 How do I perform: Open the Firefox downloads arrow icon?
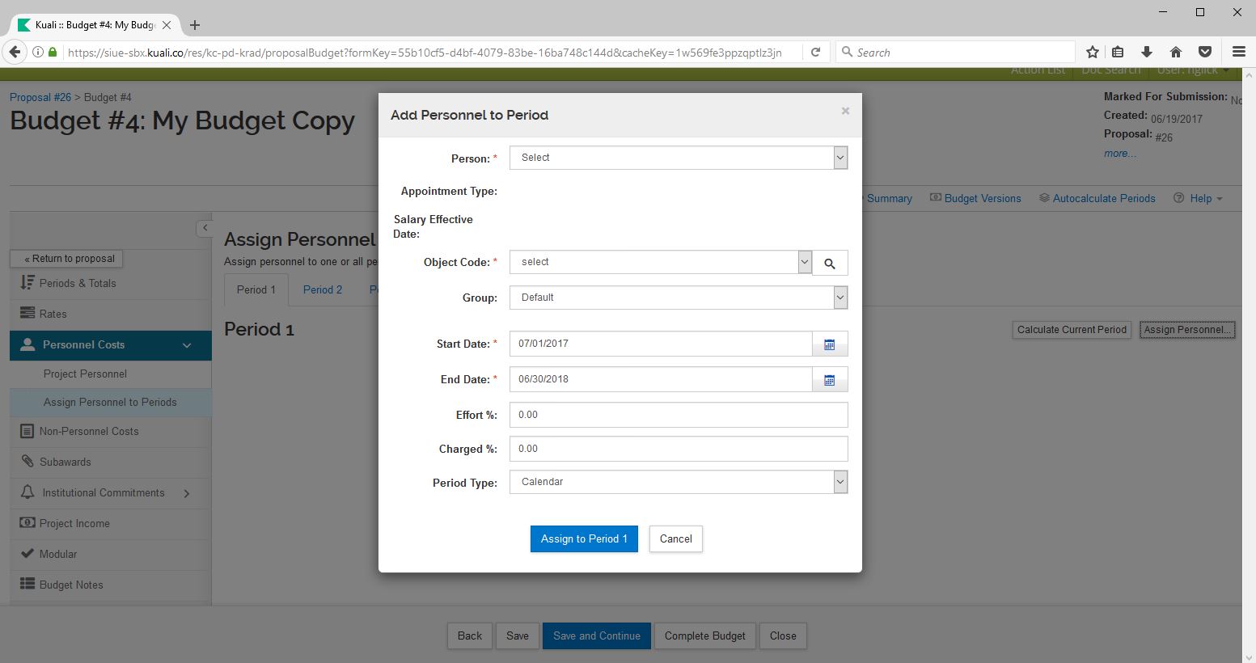[1147, 53]
